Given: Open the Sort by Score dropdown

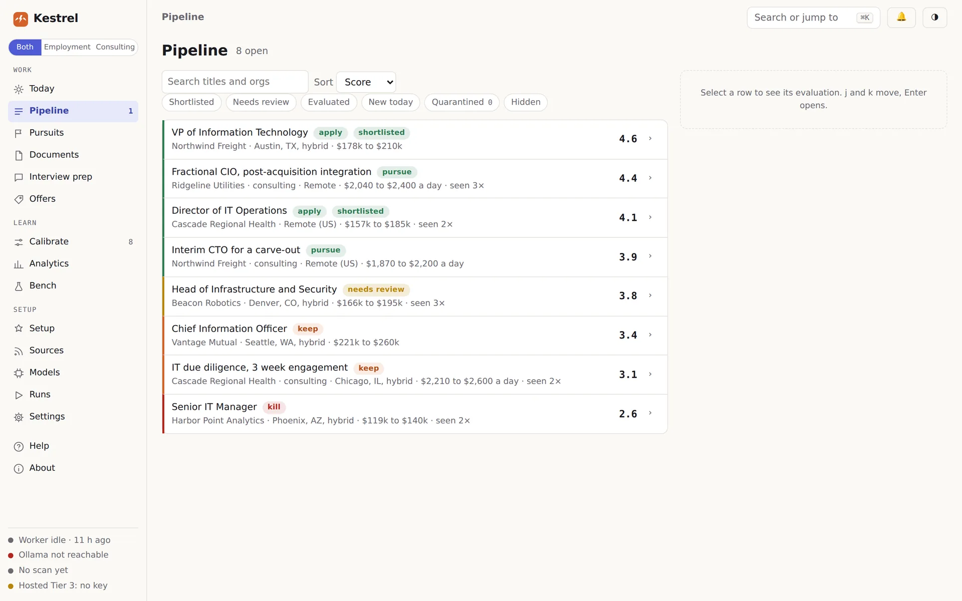Looking at the screenshot, I should [366, 82].
